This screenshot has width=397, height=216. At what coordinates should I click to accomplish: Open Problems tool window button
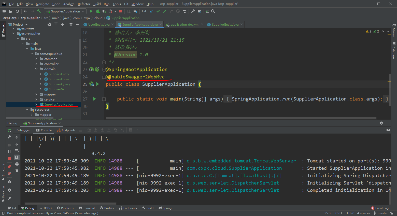pyautogui.click(x=65, y=208)
